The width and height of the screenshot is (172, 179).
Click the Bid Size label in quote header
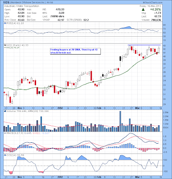pos(31,20)
